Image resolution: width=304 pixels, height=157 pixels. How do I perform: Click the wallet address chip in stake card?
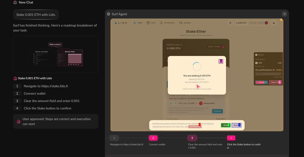216,47
